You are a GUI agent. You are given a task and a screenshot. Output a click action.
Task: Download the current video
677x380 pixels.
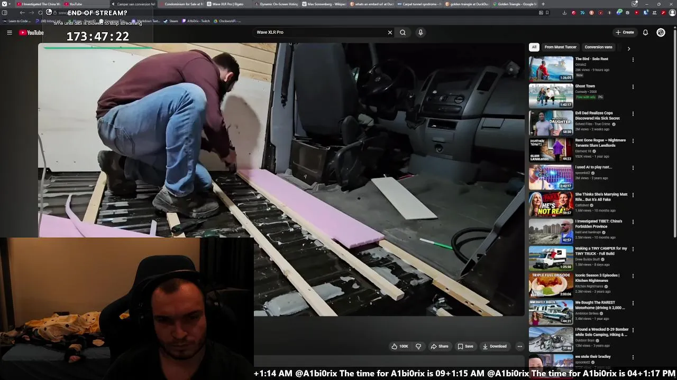point(495,346)
